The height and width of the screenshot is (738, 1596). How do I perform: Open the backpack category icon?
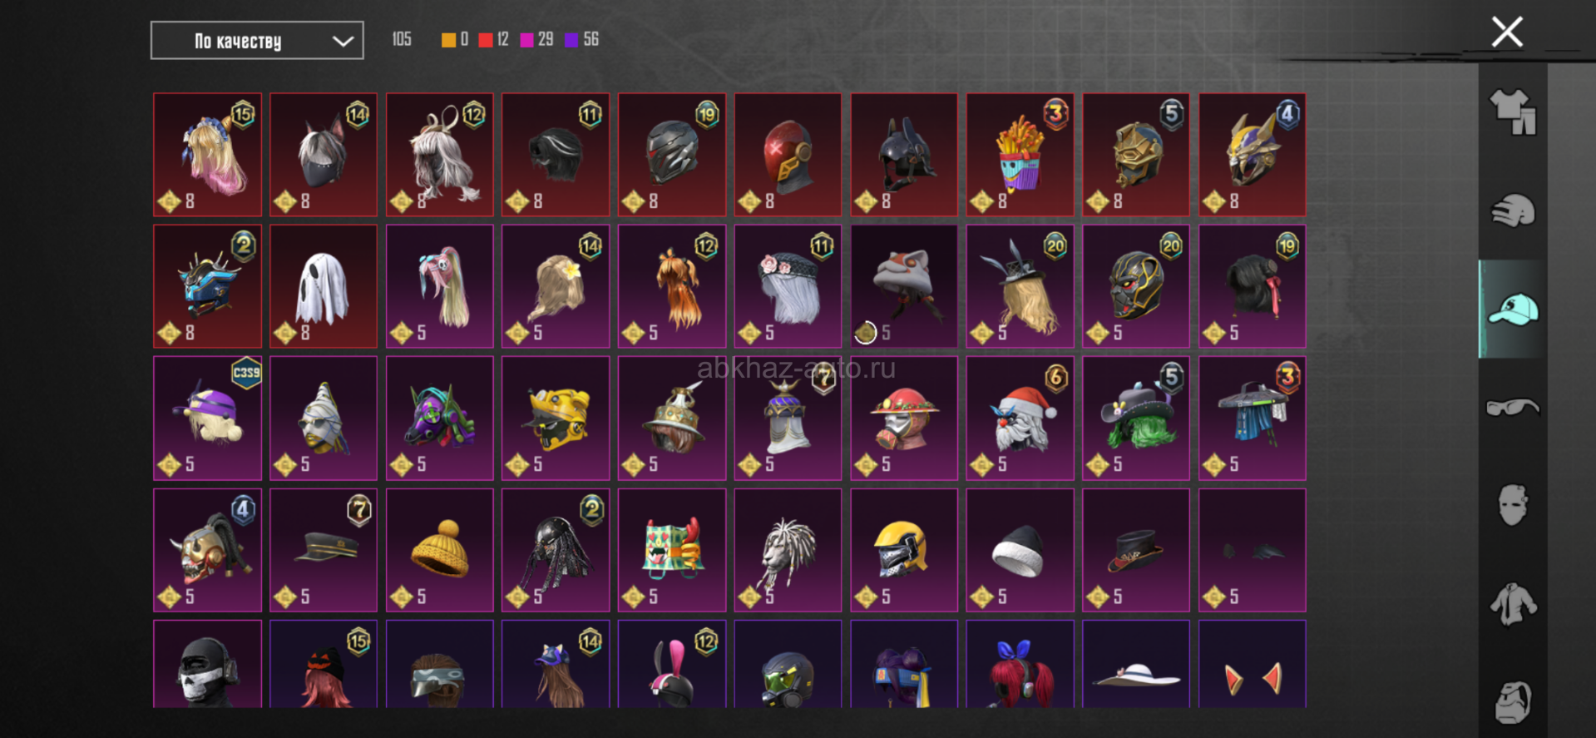pos(1513,701)
